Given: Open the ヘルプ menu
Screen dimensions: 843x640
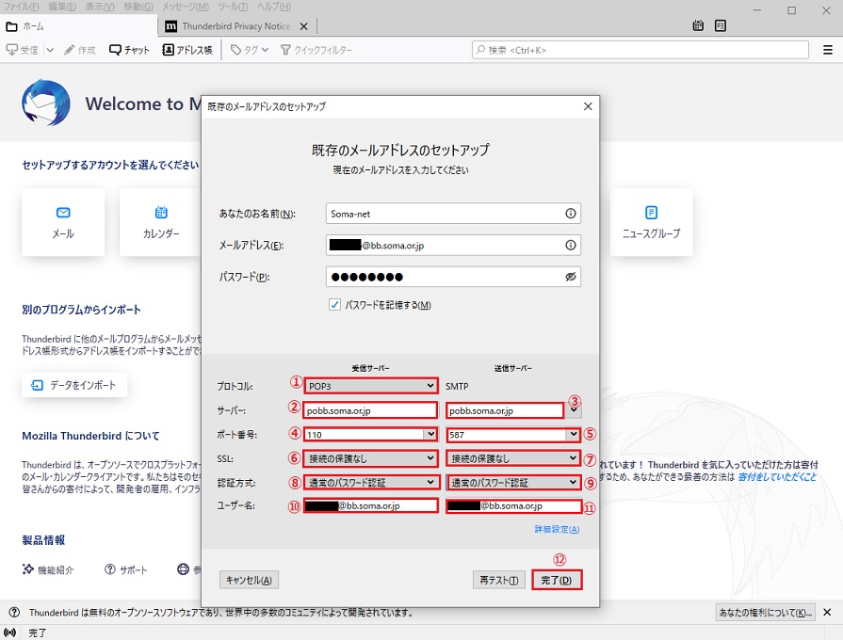Looking at the screenshot, I should (x=274, y=7).
